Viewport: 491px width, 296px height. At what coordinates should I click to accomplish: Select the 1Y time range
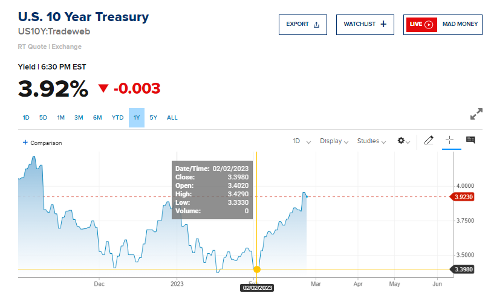(137, 117)
